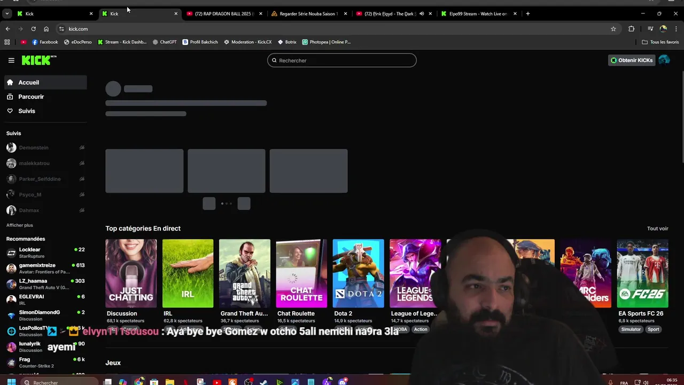The width and height of the screenshot is (684, 385).
Task: Open the Dota 2 category thumbnail
Action: [358, 273]
